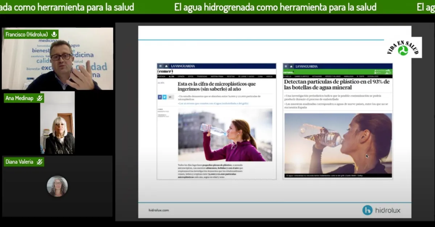Click hidrolux.com text in slide footer
The width and height of the screenshot is (435, 227).
pyautogui.click(x=158, y=210)
